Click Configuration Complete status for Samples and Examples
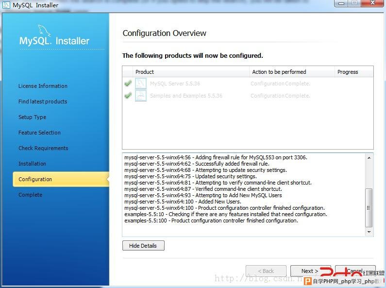This screenshot has height=288, width=386. [280, 96]
